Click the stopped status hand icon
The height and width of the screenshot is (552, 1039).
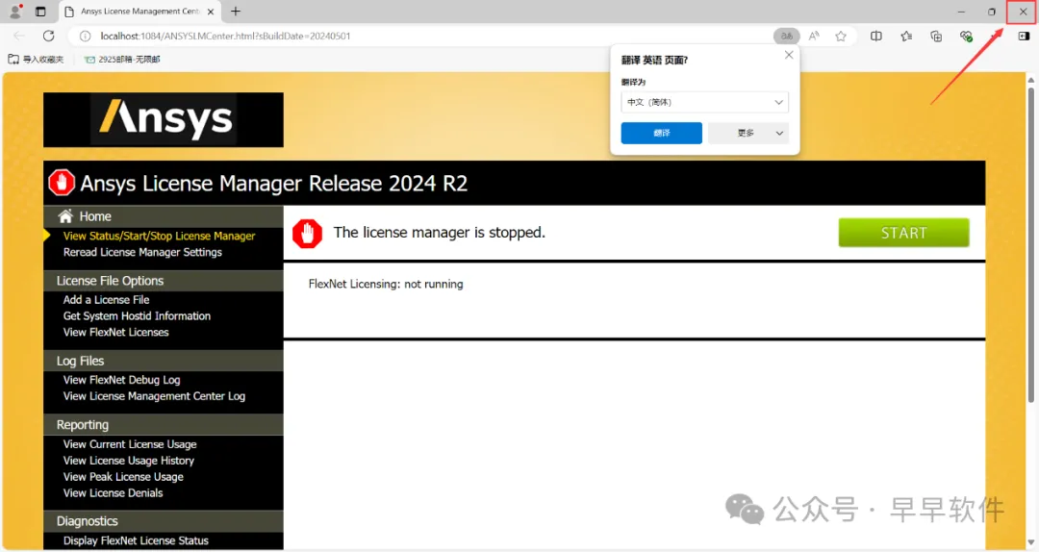pos(308,234)
